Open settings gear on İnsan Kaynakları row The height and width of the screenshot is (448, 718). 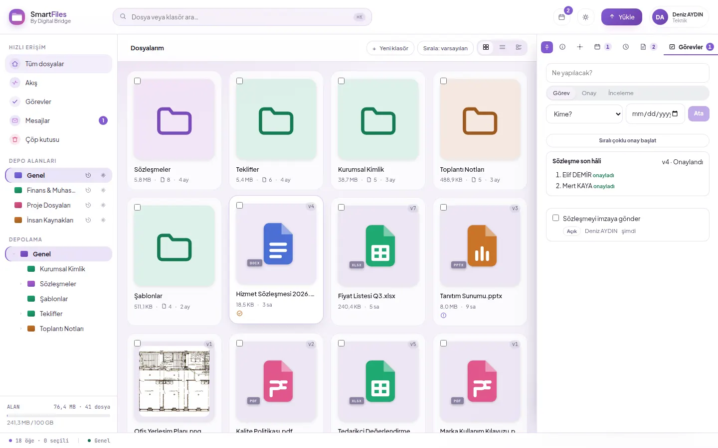(x=103, y=220)
